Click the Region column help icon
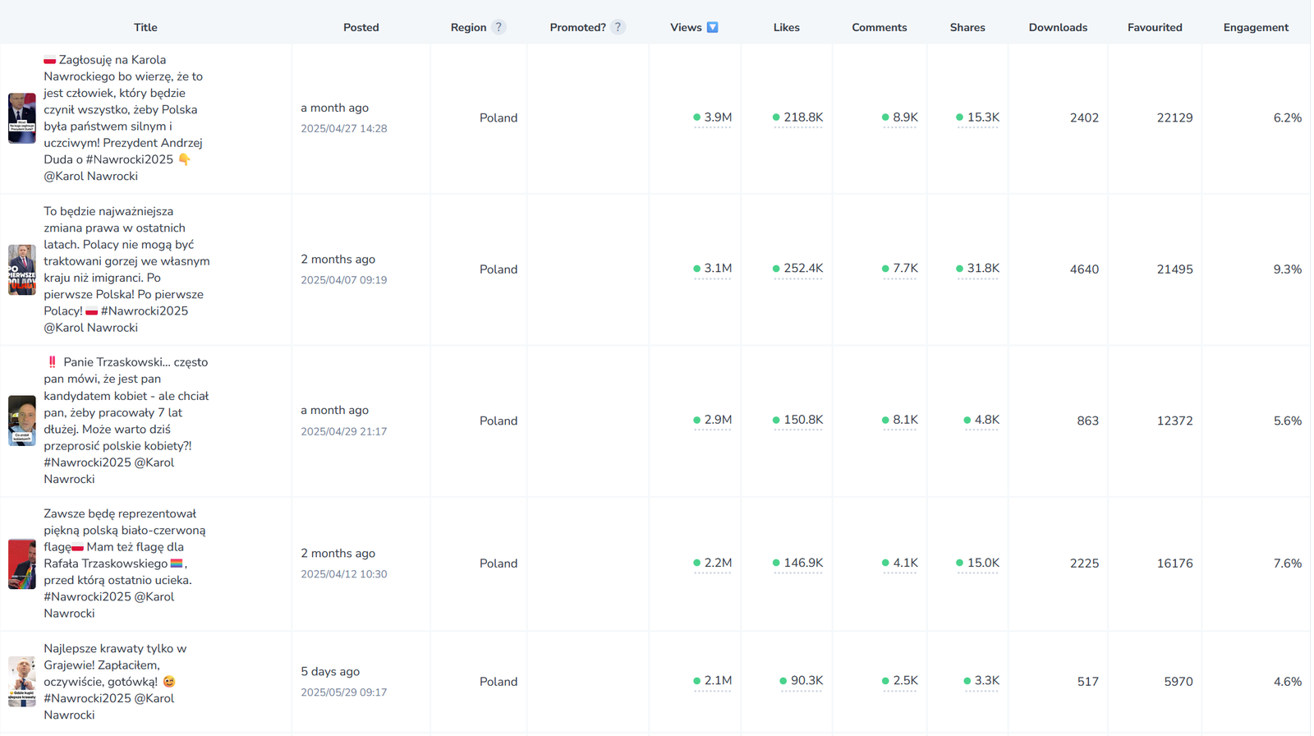This screenshot has width=1314, height=736. click(x=498, y=27)
